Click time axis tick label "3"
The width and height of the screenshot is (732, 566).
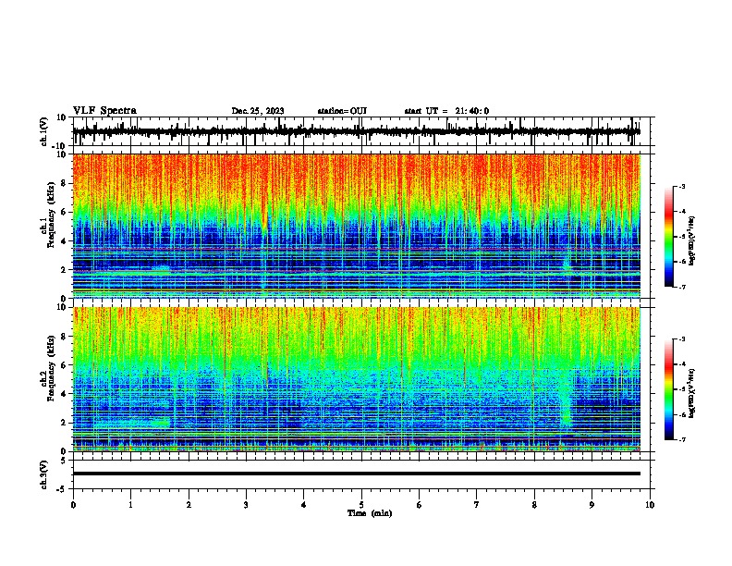click(x=246, y=505)
